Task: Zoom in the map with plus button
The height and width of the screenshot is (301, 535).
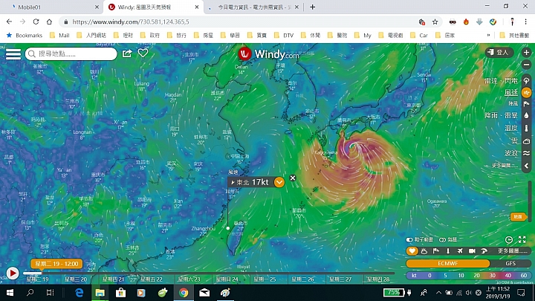Action: tap(526, 52)
